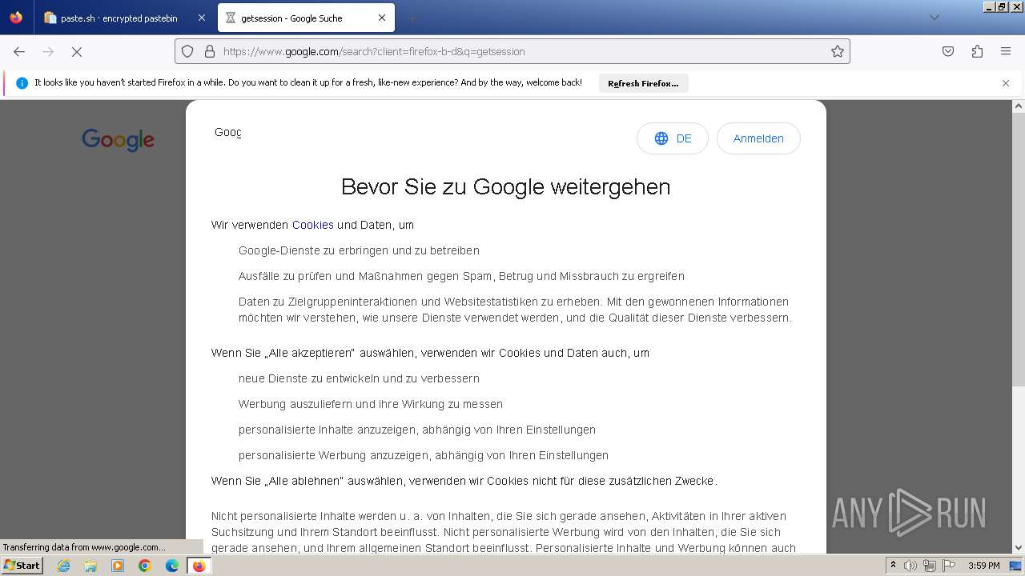Click the Anmelden sign-in button
The image size is (1025, 576).
pos(758,138)
